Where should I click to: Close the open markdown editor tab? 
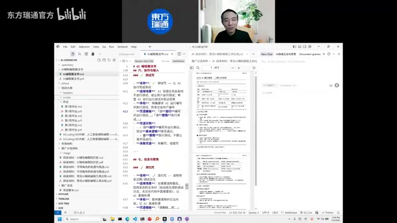pyautogui.click(x=172, y=54)
